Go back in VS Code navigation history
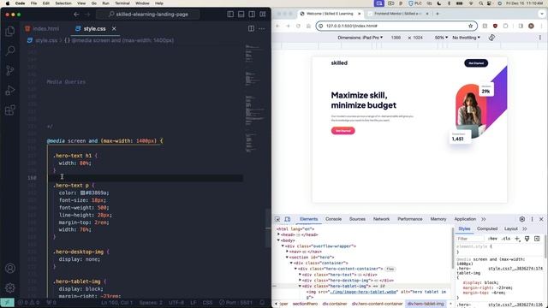The width and height of the screenshot is (548, 308). (x=76, y=15)
